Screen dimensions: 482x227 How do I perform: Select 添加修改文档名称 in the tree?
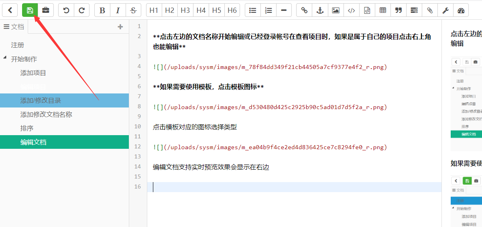46,114
